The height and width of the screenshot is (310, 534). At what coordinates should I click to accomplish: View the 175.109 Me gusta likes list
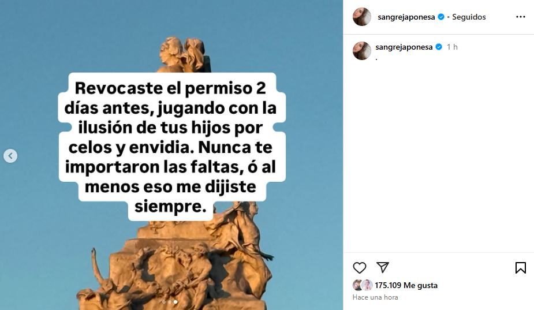[x=406, y=286]
